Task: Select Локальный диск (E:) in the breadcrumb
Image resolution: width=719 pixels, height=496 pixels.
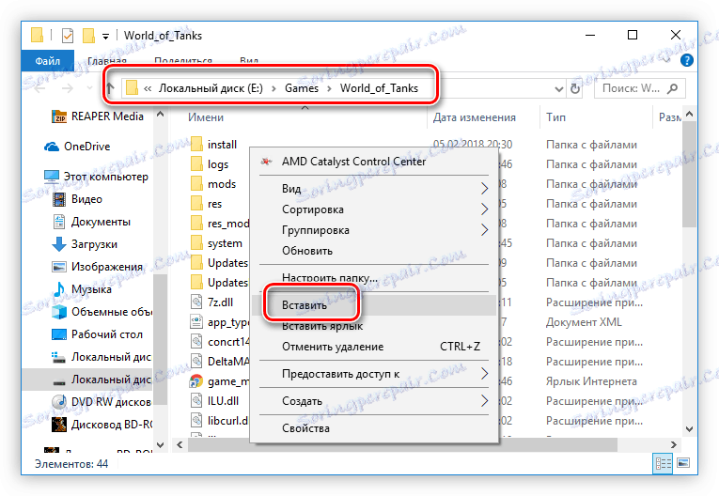Action: (211, 88)
